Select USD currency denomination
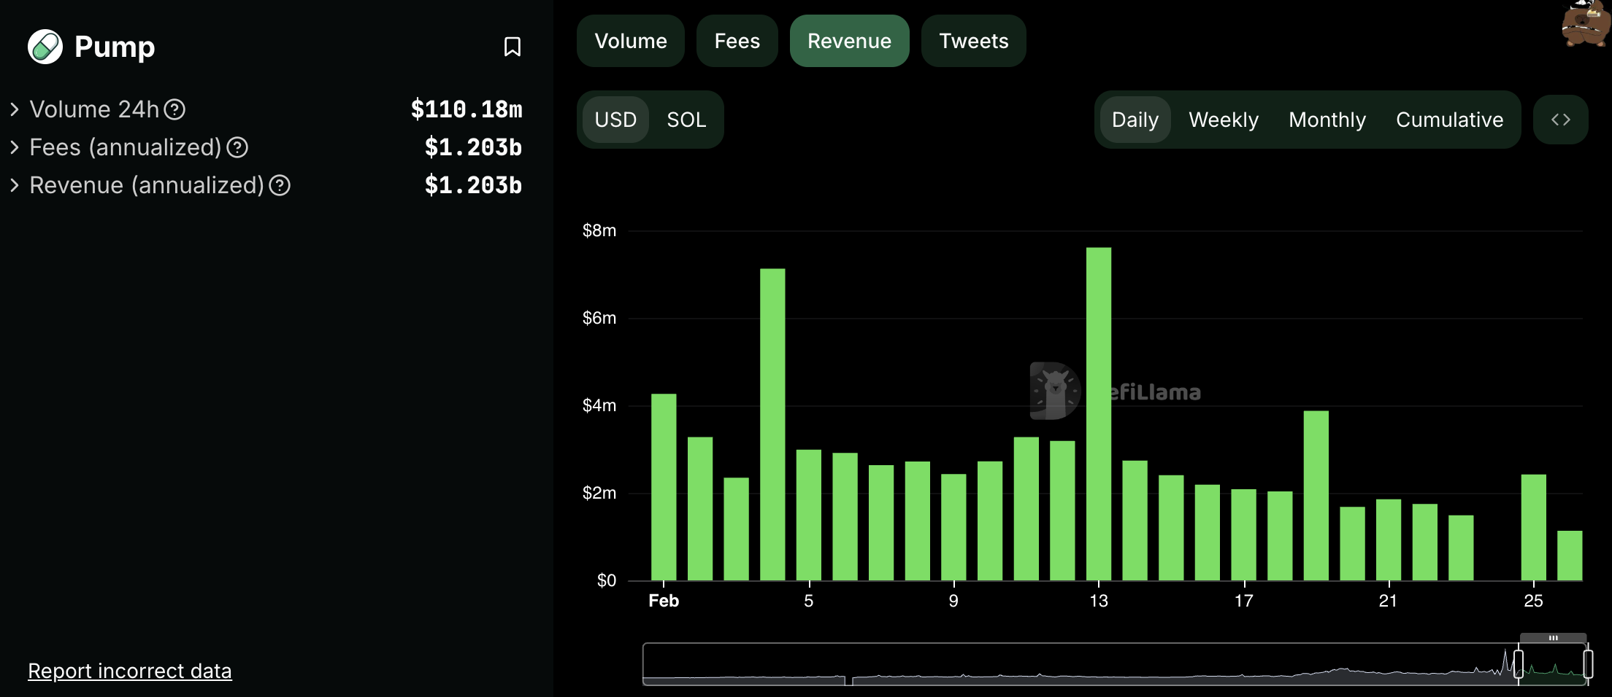1612x697 pixels. [x=615, y=120]
